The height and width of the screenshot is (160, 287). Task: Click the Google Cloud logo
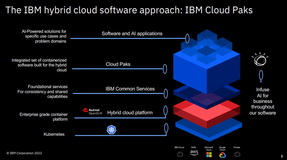tap(223, 155)
